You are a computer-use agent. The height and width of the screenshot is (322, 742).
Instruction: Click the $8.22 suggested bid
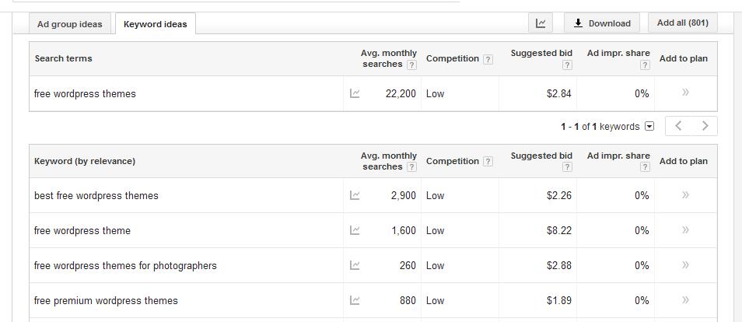(559, 230)
